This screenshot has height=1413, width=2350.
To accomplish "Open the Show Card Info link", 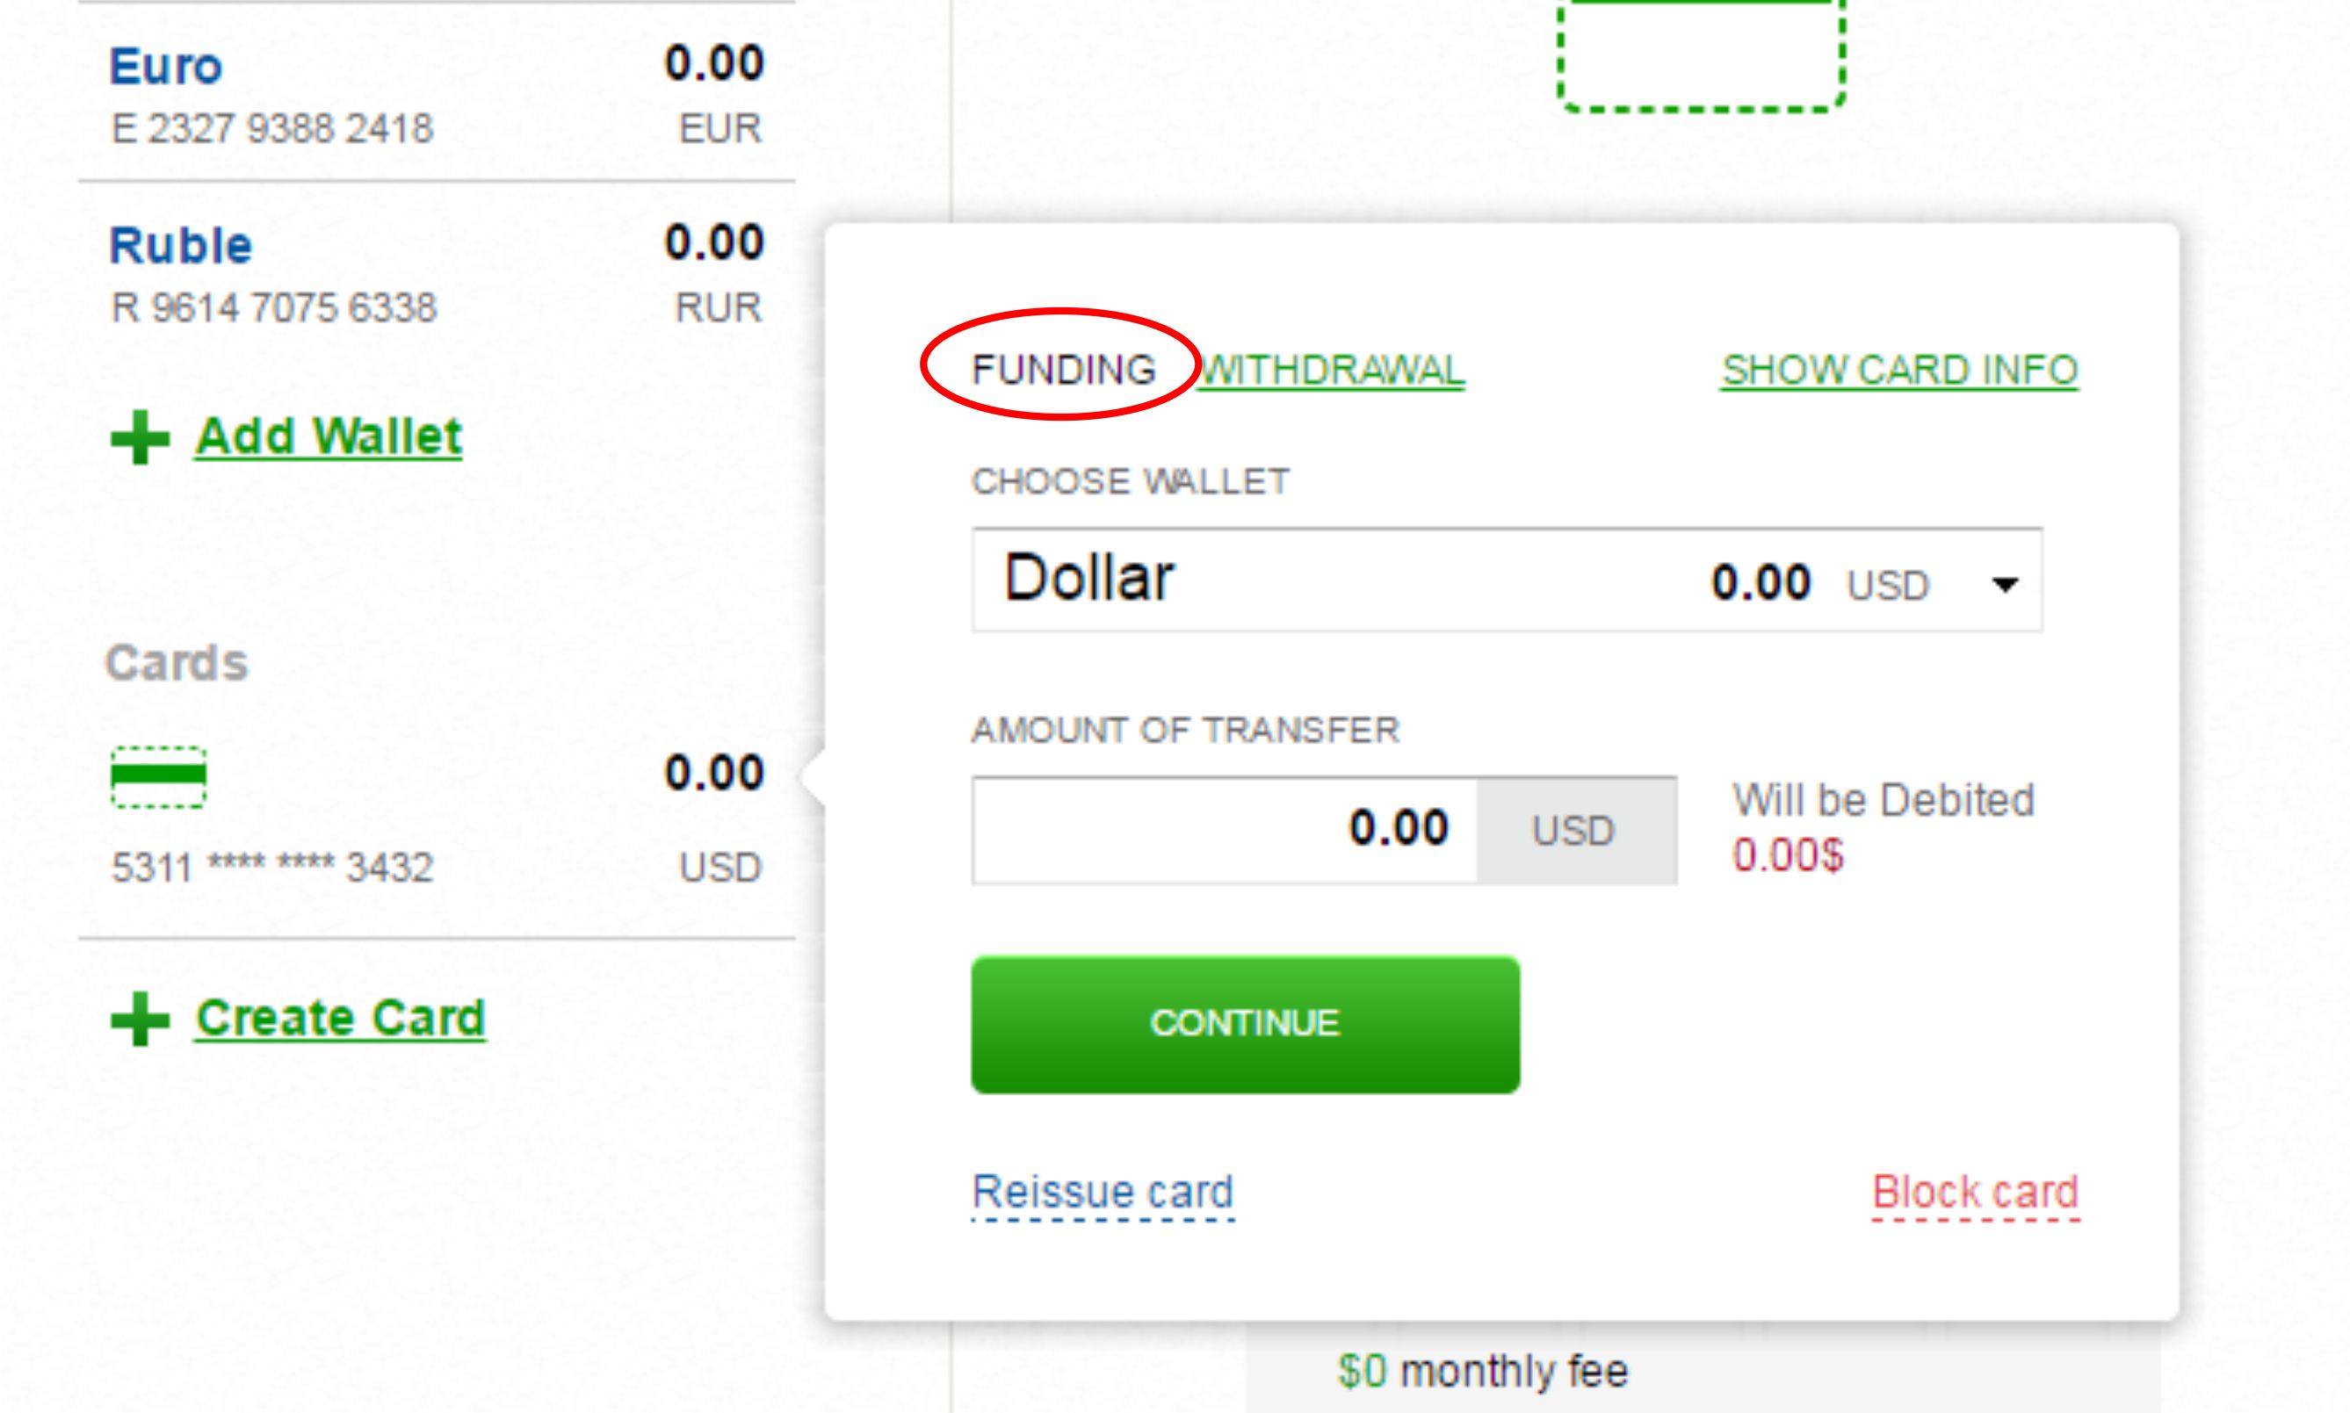I will (1898, 371).
